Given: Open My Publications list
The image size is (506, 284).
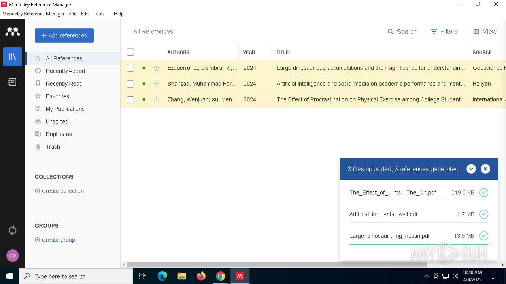Looking at the screenshot, I should (73, 109).
